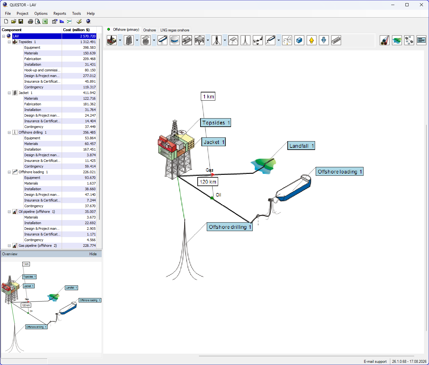Add a Jacket structure from the palette
The height and width of the screenshot is (365, 429).
pos(129,40)
